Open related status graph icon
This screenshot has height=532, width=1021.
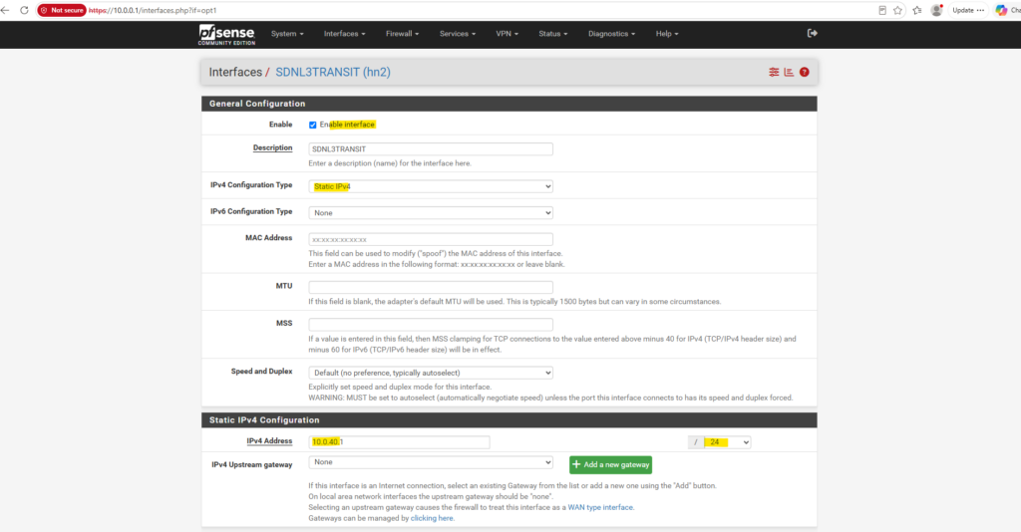pos(789,72)
